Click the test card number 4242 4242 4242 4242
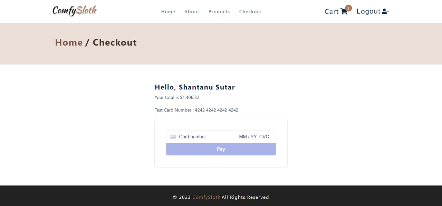442x206 pixels. click(217, 110)
